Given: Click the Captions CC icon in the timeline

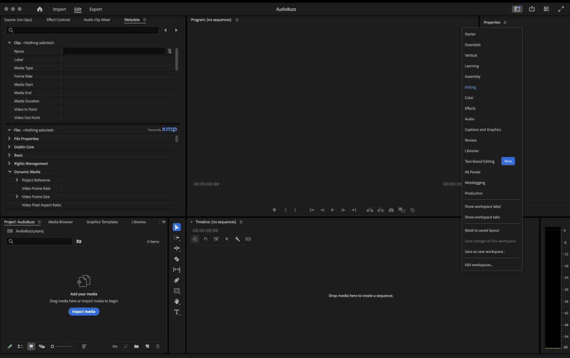Looking at the screenshot, I should [x=248, y=239].
